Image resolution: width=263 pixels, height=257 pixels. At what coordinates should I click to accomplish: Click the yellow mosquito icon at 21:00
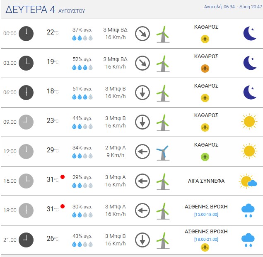[x=205, y=247]
